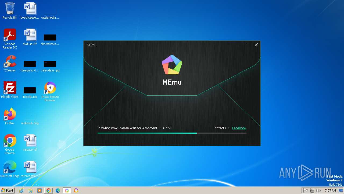The width and height of the screenshot is (344, 194).
Task: Launch Microsoft Edge desktop shortcut
Action: point(10,169)
